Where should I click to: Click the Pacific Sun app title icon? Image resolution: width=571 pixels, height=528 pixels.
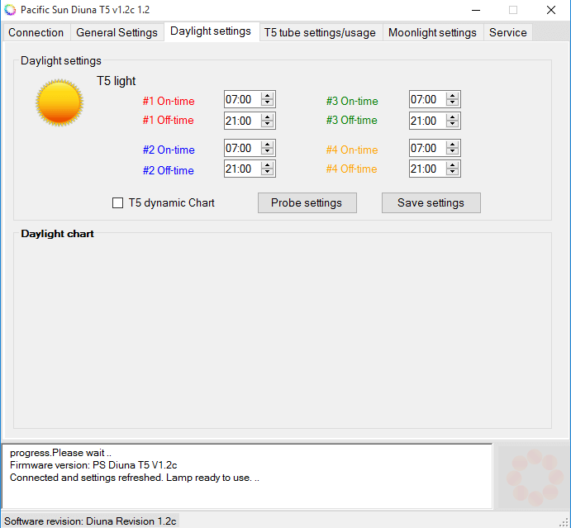pyautogui.click(x=10, y=10)
